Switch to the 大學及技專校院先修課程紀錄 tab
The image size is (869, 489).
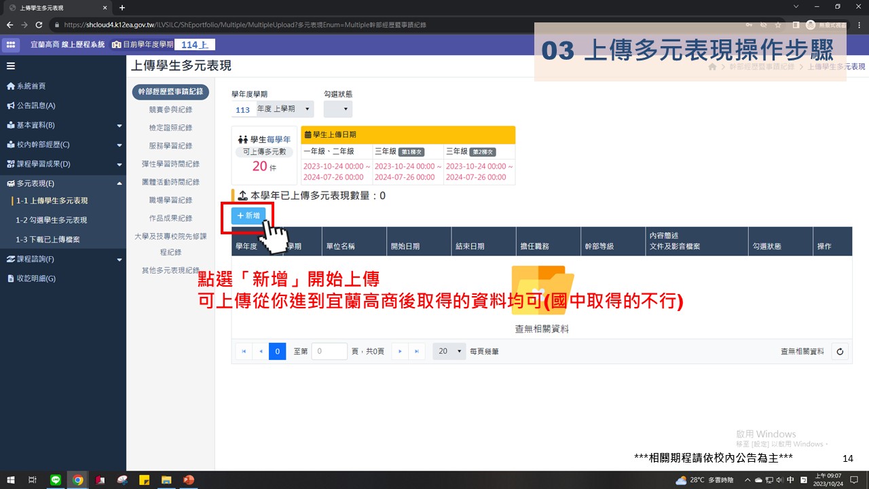click(170, 244)
